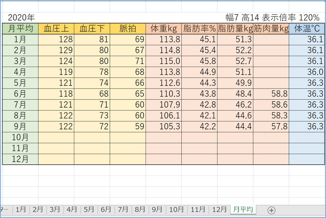Click the empty 血圧上 cell for 10月
This screenshot has height=218, width=326.
(x=56, y=137)
